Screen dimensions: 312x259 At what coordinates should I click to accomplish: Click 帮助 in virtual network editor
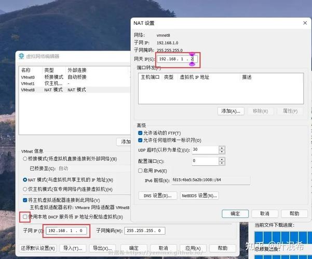[223, 248]
